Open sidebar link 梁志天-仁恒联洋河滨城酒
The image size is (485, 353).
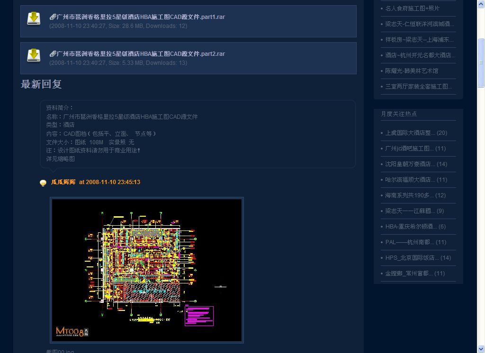420,24
